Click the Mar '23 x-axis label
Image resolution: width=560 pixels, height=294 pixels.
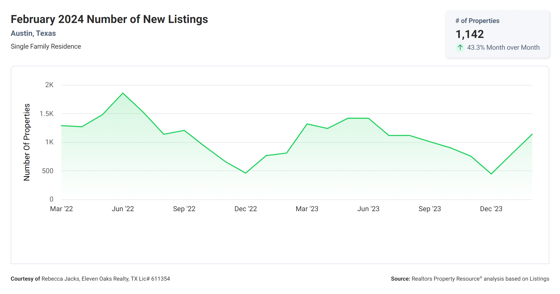click(307, 209)
